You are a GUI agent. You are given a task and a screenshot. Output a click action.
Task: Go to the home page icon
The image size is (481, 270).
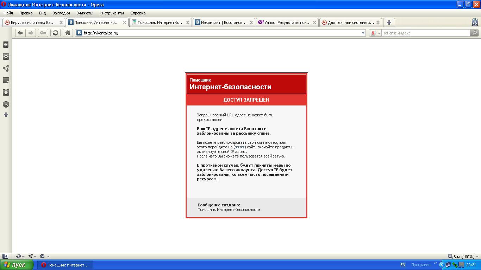tap(68, 33)
